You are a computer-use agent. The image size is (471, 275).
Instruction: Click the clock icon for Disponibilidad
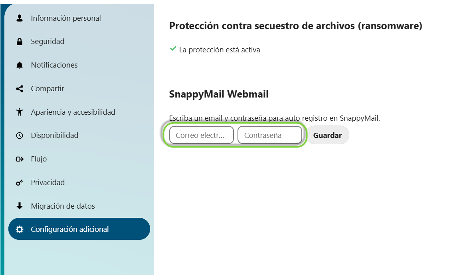point(20,136)
